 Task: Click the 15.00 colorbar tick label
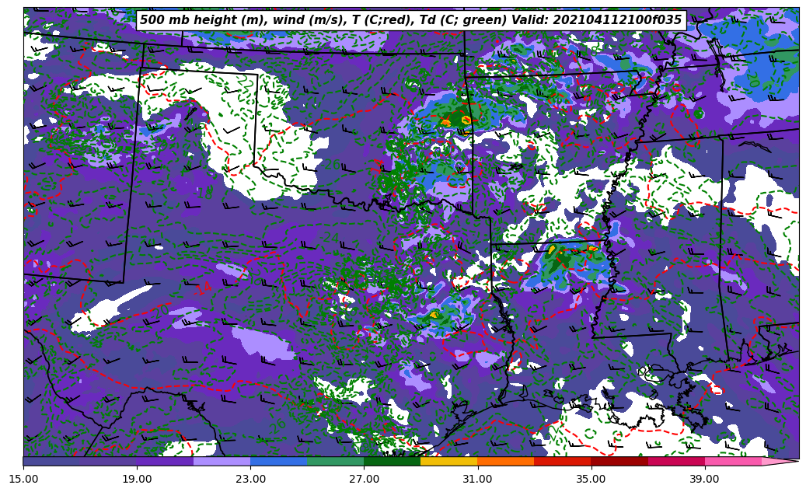click(23, 480)
